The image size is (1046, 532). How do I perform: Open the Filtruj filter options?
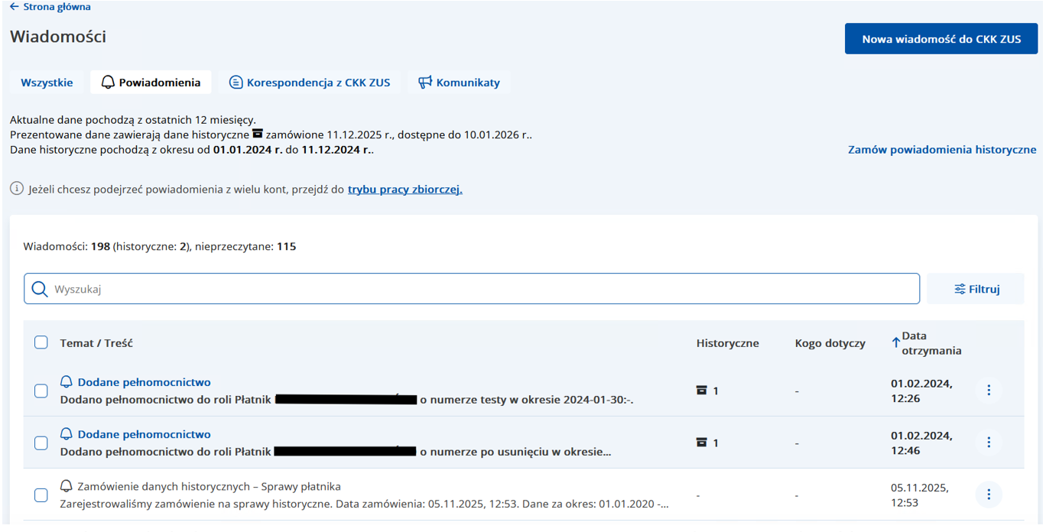976,289
